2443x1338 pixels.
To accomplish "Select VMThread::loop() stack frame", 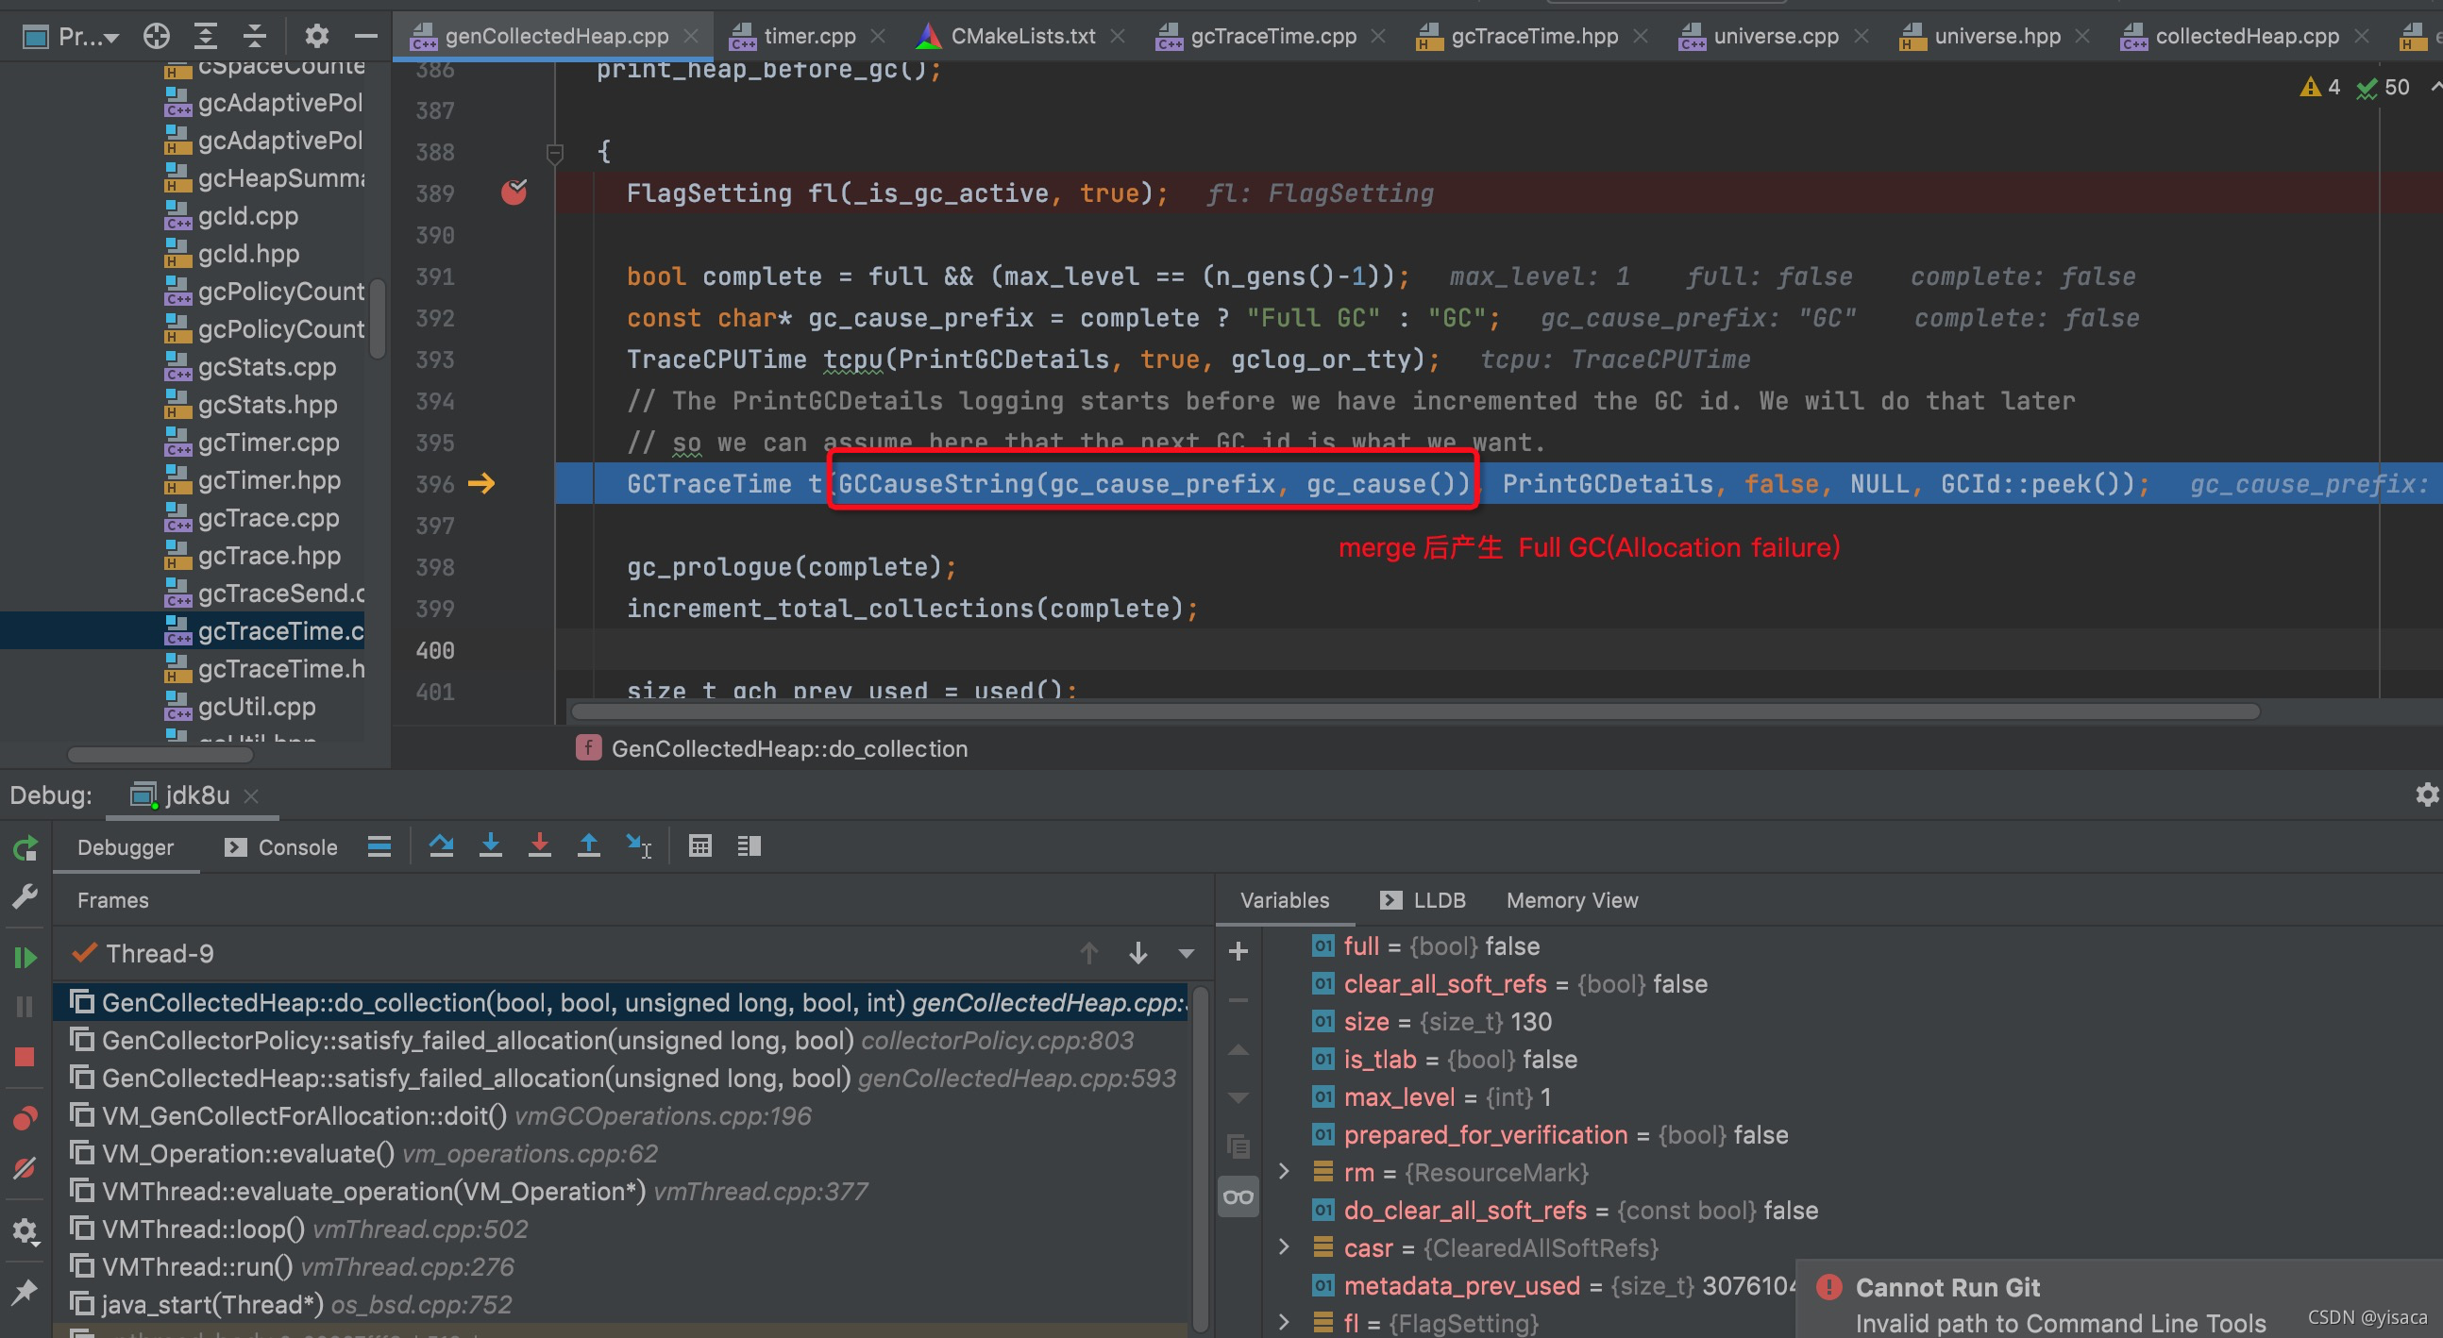I will pos(203,1229).
